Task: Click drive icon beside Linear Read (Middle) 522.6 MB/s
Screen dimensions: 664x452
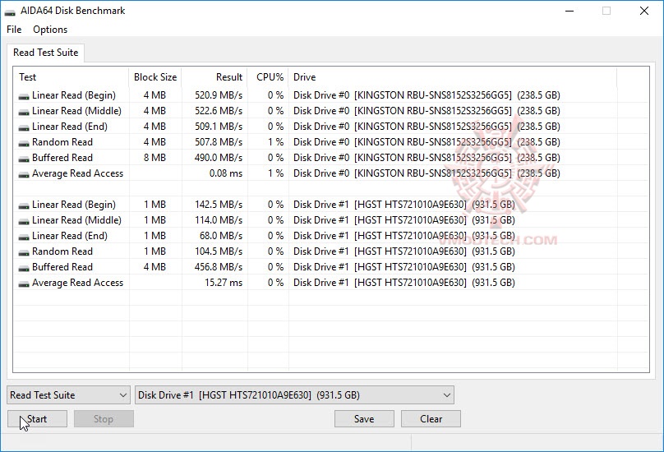Action: [24, 113]
